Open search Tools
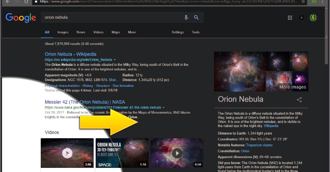 196,32
